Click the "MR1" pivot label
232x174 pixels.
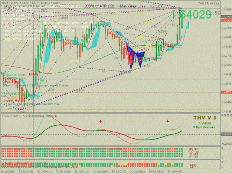click(x=44, y=10)
